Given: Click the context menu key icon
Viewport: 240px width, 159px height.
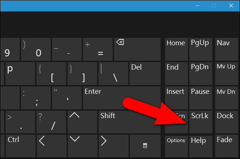Looking at the screenshot, I should point(145,146).
